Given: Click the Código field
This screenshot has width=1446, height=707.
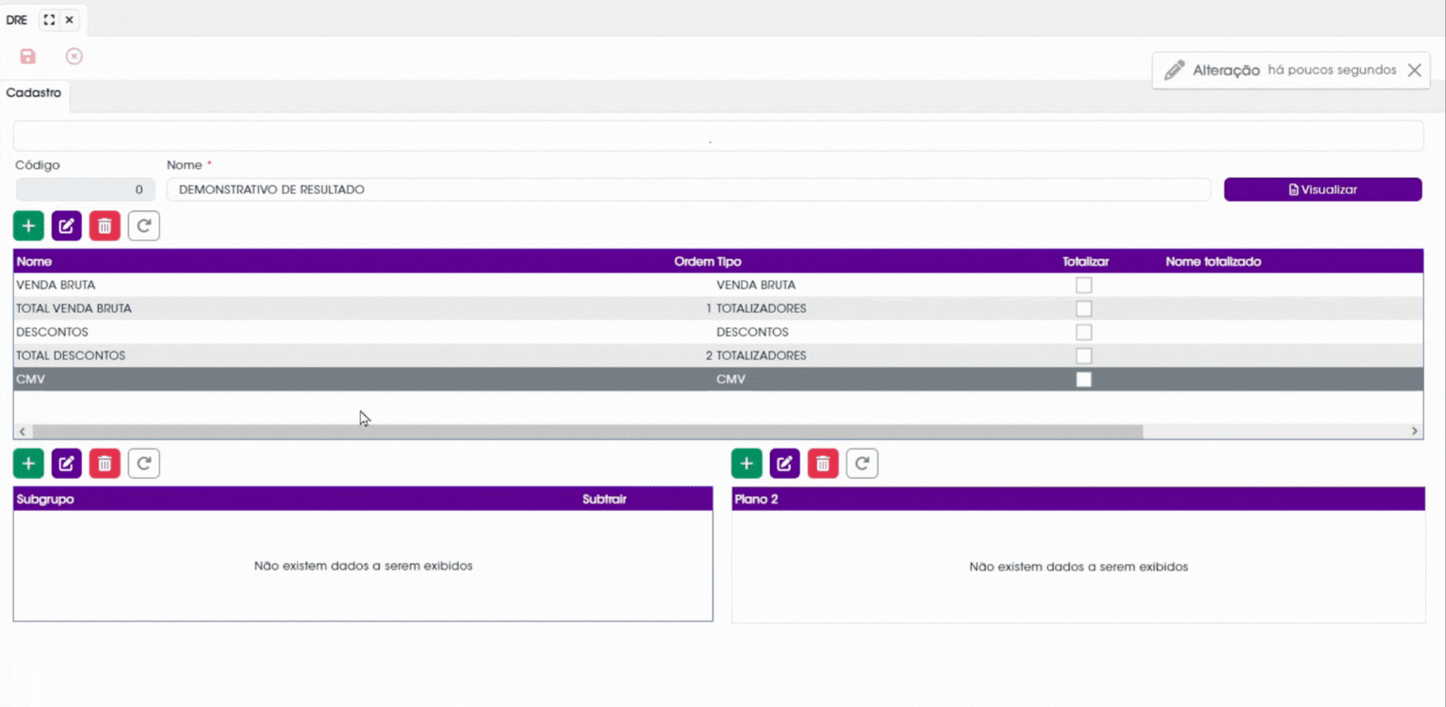Looking at the screenshot, I should [85, 189].
